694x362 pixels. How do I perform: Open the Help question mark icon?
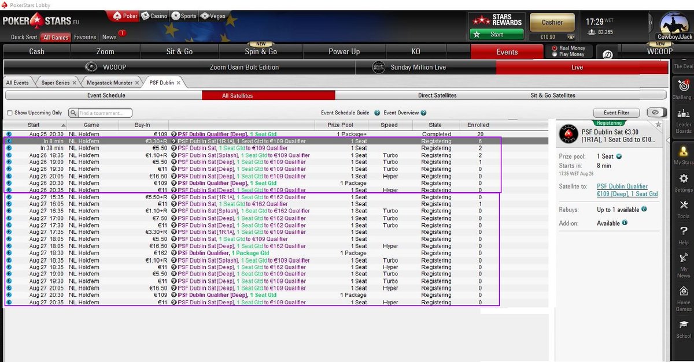tap(683, 231)
